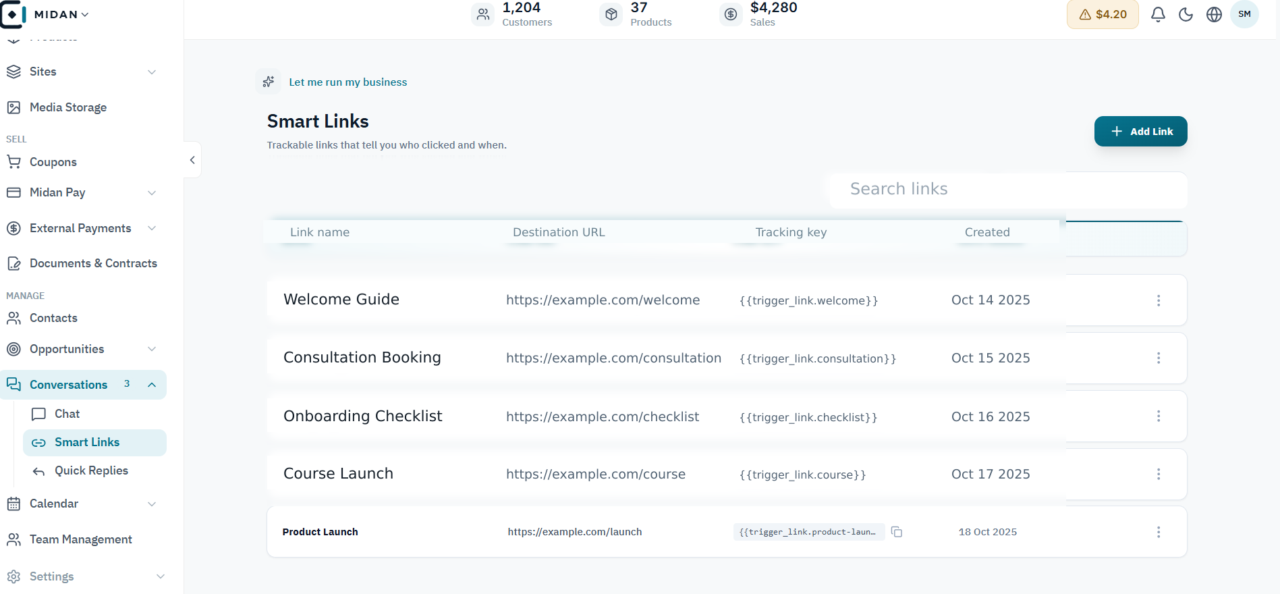Click the Midan logo icon

[x=13, y=14]
